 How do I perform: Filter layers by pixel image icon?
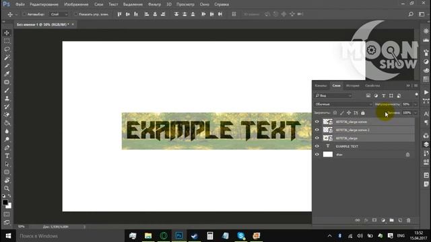368,95
